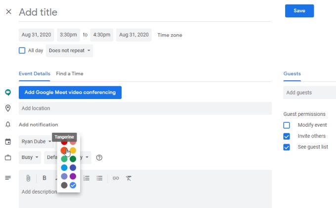This screenshot has width=336, height=208.
Task: Uncheck the See guest list permission
Action: [x=287, y=147]
